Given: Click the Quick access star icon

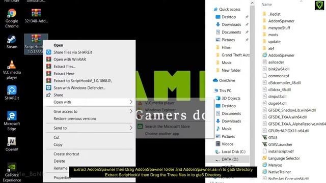Looking at the screenshot, I should pyautogui.click(x=215, y=9).
